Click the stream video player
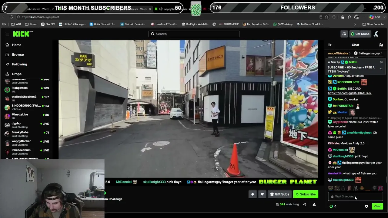The width and height of the screenshot is (388, 218). (x=188, y=108)
